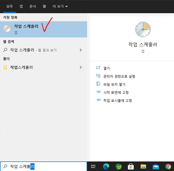Open Task View from the taskbar
The image size is (174, 171).
click(93, 166)
